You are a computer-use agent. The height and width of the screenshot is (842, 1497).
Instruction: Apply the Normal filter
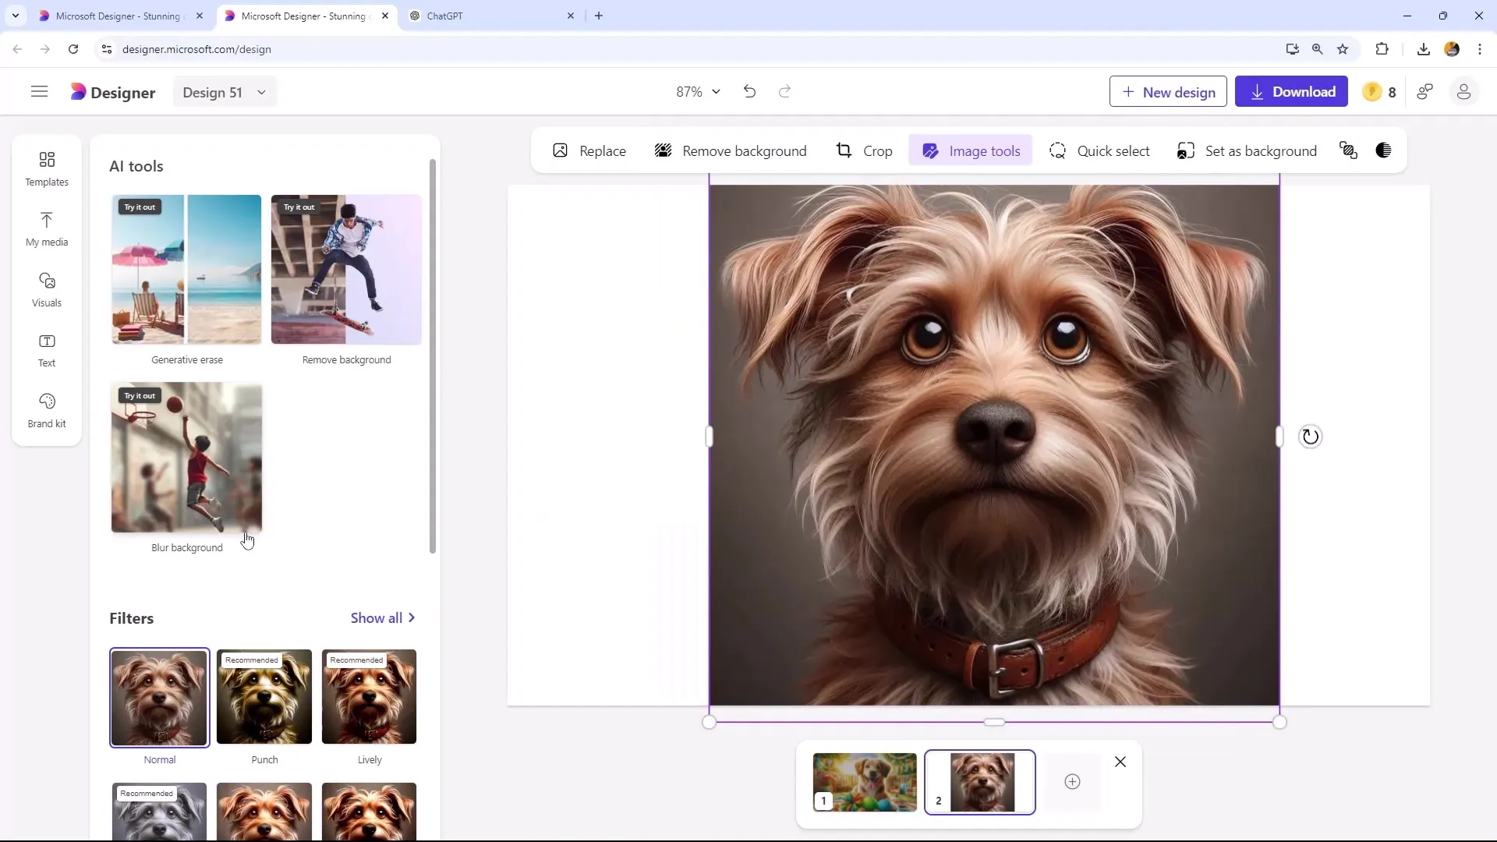tap(160, 697)
